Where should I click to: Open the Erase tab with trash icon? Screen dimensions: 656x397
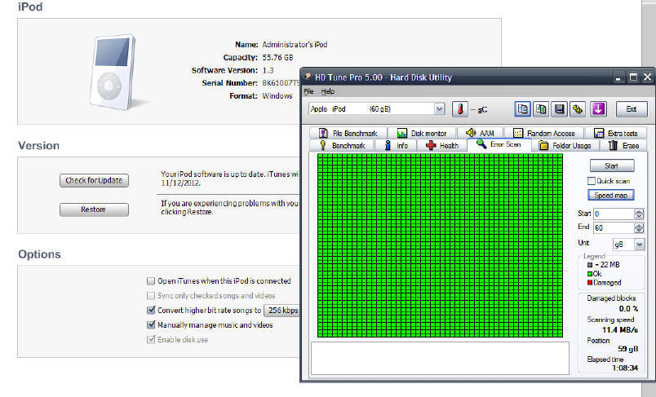point(623,145)
